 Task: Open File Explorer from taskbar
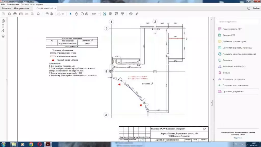point(14,144)
